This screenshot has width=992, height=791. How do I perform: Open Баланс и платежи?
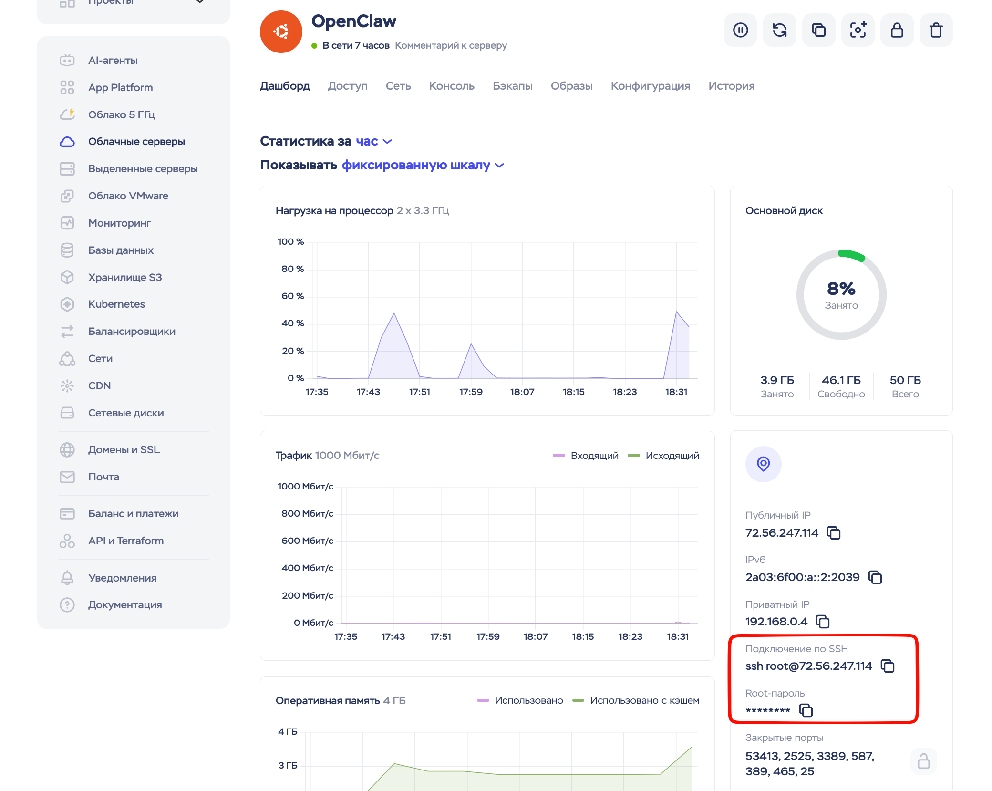click(134, 514)
